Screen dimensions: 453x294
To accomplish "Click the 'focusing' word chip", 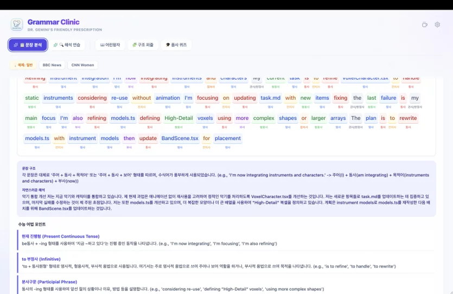I will [207, 98].
